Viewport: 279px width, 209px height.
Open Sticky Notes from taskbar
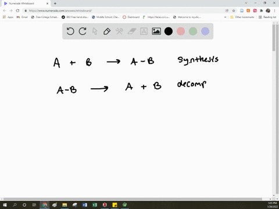pos(115,205)
